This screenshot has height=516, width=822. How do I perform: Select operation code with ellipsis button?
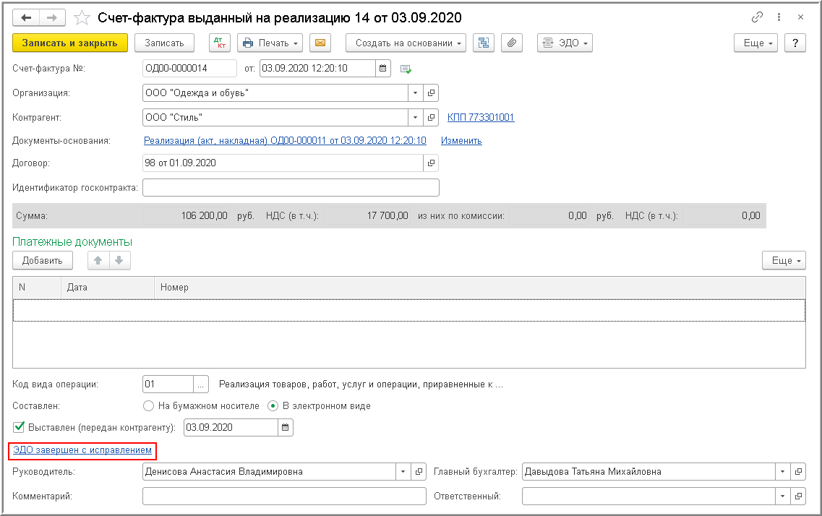(x=201, y=384)
